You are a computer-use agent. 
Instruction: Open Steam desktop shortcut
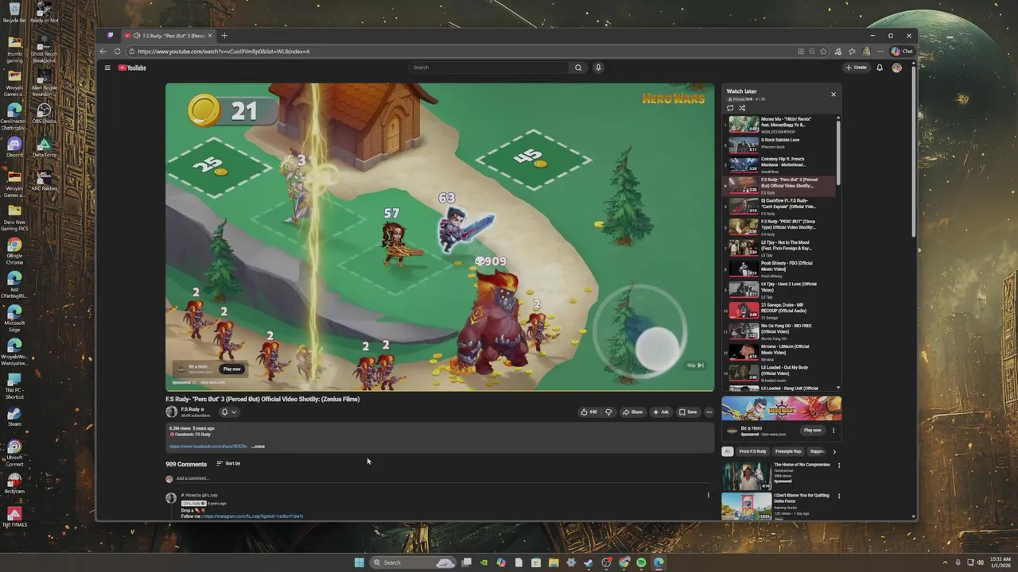pos(14,415)
